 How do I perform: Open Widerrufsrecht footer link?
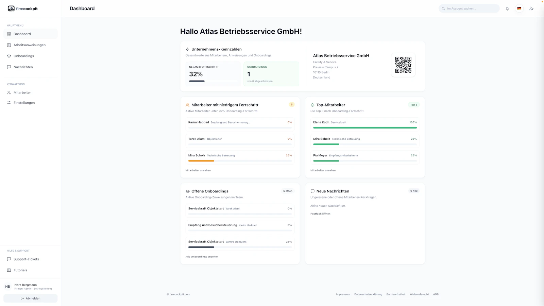(x=419, y=294)
